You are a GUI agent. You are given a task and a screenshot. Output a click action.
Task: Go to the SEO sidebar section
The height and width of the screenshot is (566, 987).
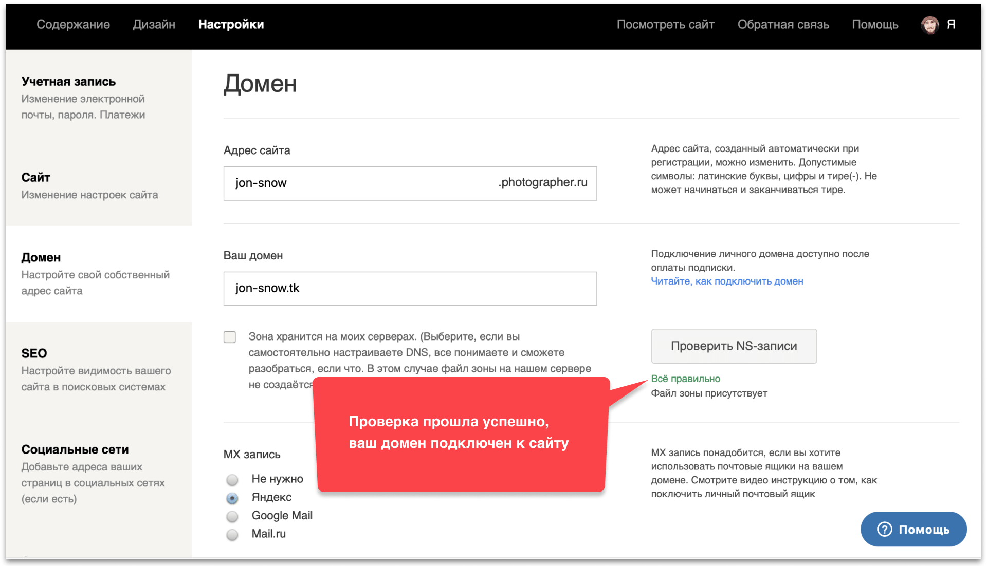point(34,353)
